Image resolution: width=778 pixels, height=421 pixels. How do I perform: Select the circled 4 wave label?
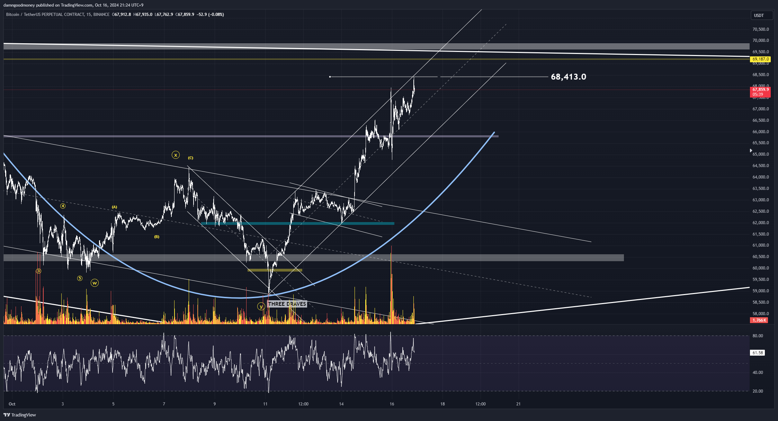63,206
